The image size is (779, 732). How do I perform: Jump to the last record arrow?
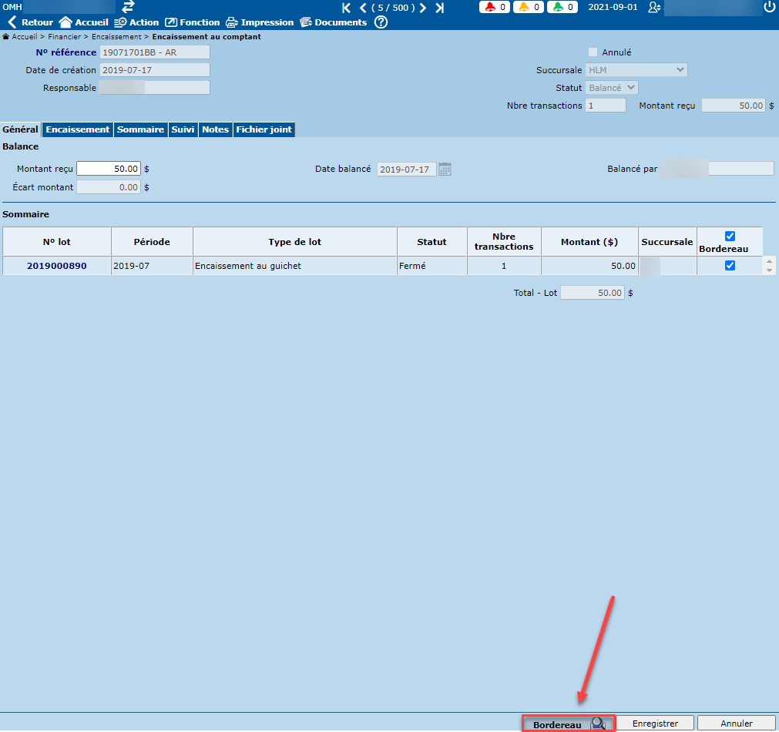click(x=439, y=8)
